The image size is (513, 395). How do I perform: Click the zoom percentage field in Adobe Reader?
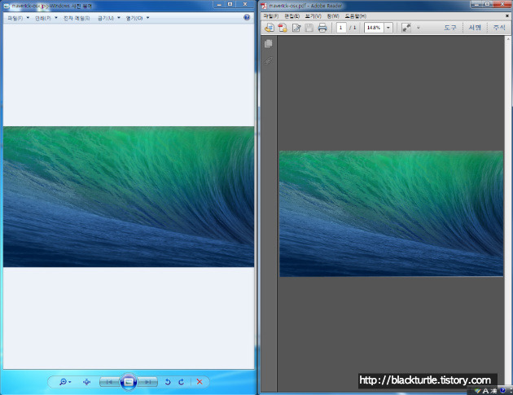tap(374, 28)
